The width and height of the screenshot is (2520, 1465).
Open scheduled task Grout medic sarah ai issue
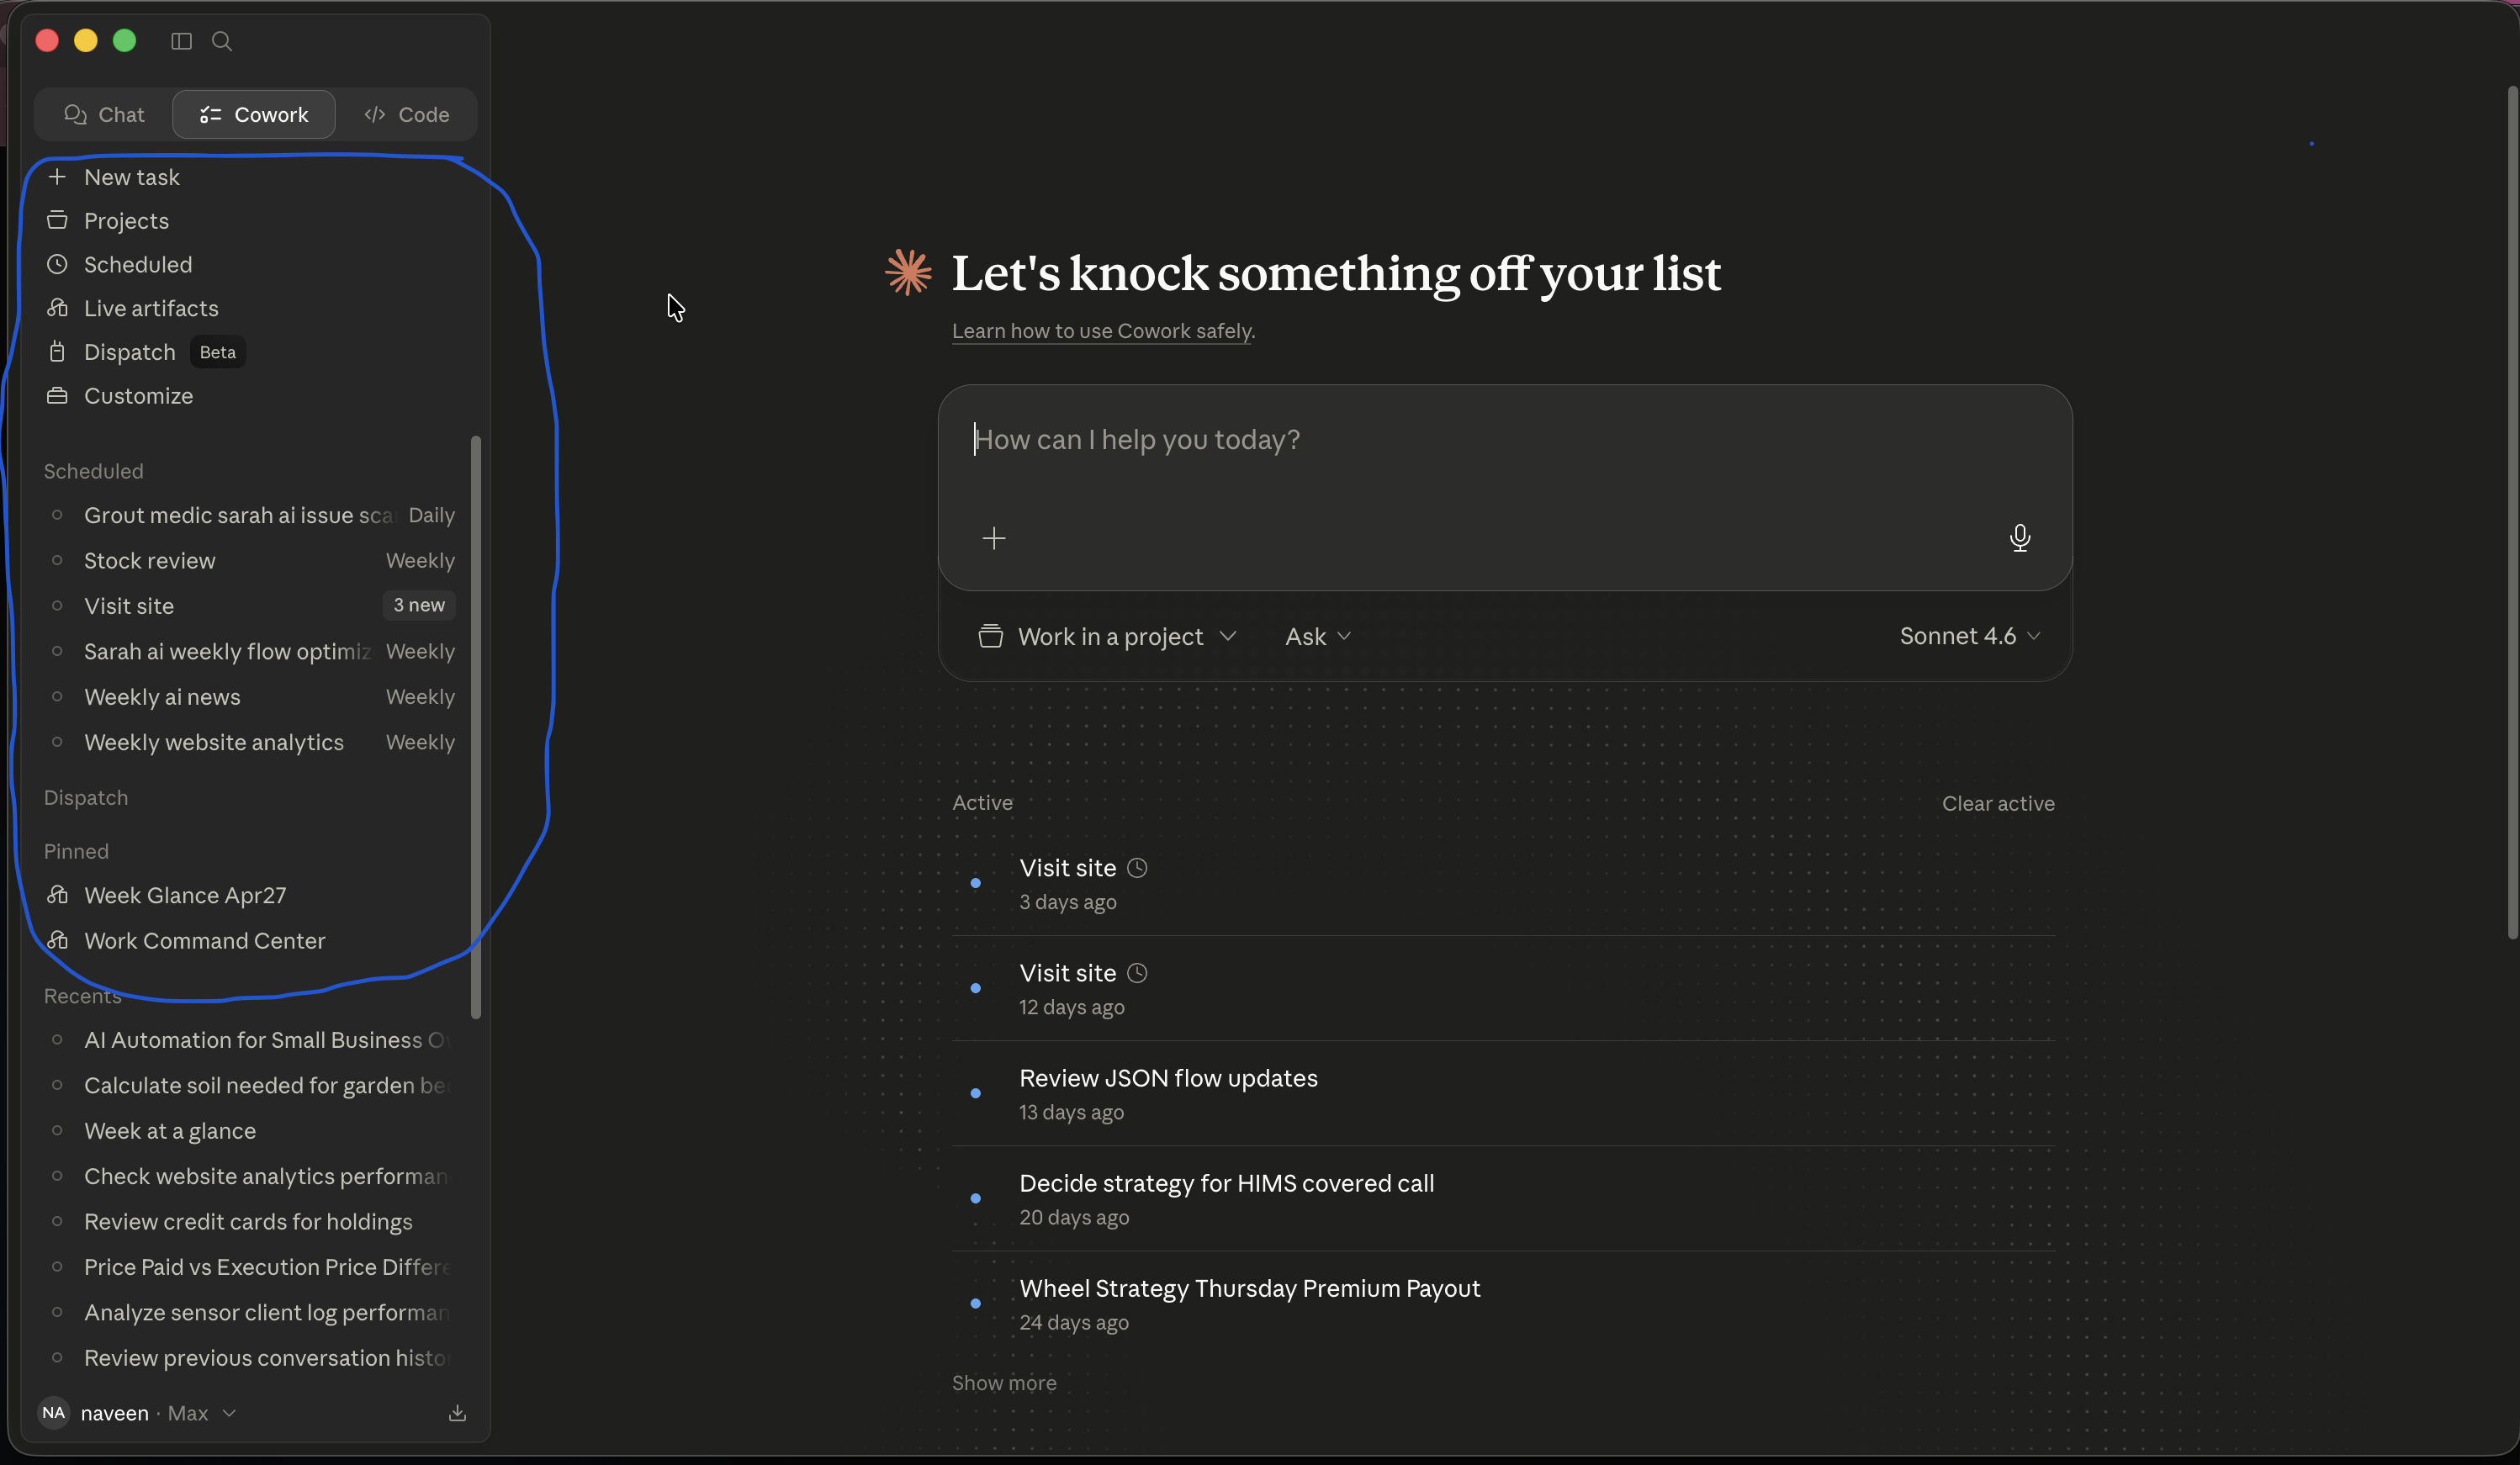click(x=250, y=515)
